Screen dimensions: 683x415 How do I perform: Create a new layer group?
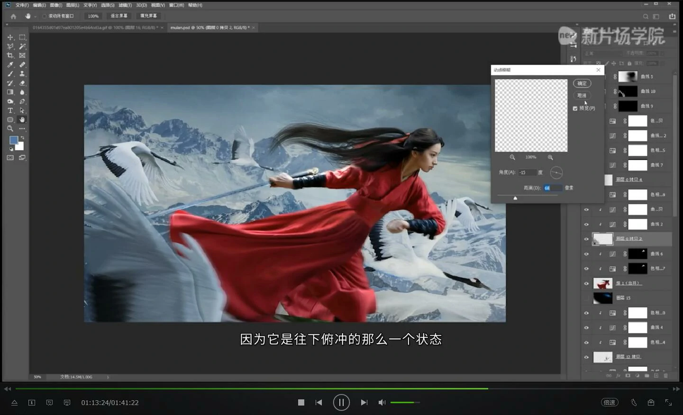(x=647, y=376)
